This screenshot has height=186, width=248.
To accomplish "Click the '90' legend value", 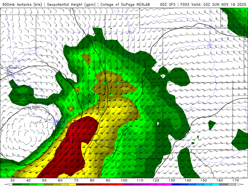I will tap(108, 180).
